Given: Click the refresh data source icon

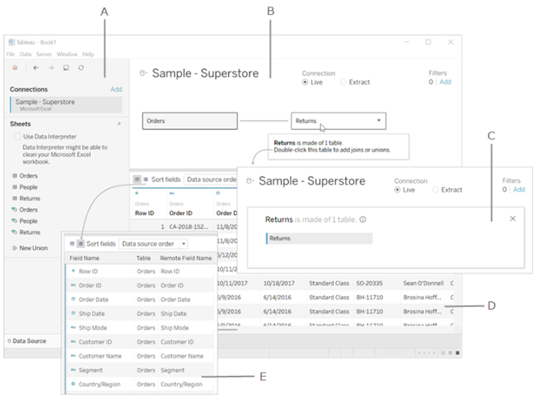Looking at the screenshot, I should [x=81, y=68].
